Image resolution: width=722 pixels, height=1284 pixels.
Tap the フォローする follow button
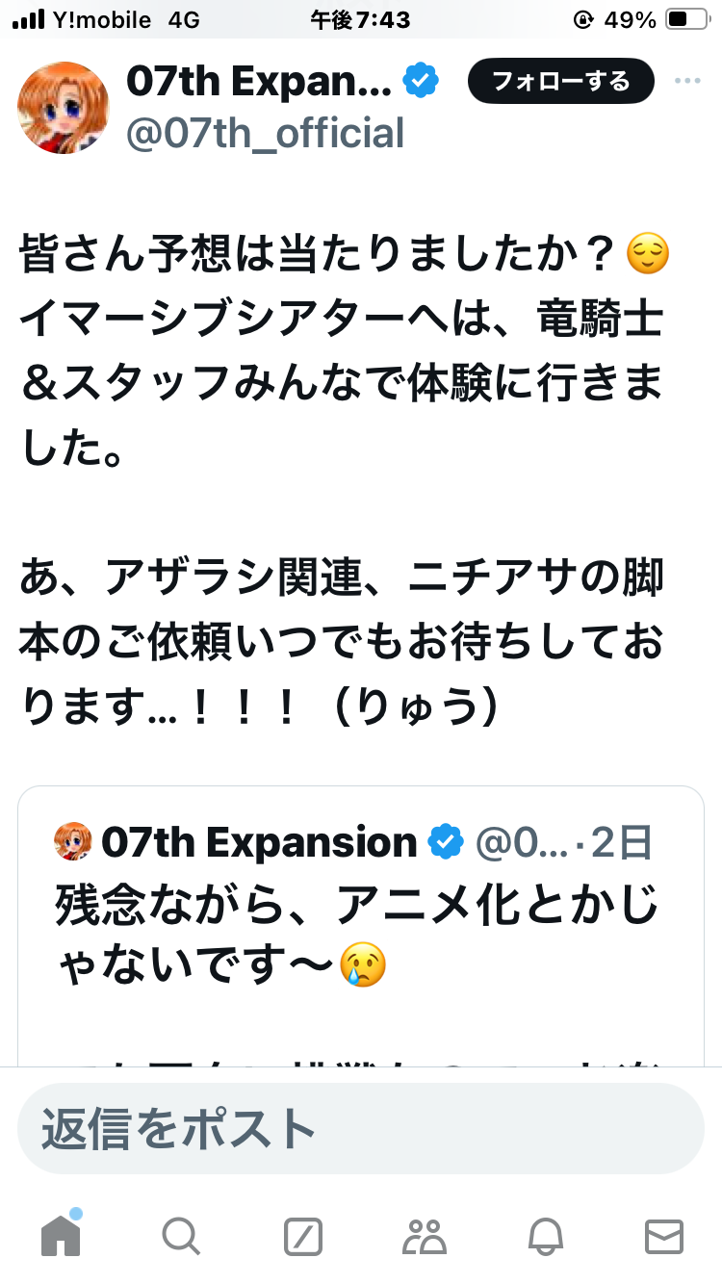561,82
